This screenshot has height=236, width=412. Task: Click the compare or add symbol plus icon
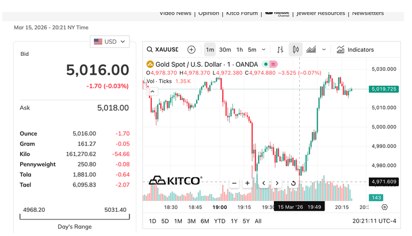pyautogui.click(x=192, y=50)
